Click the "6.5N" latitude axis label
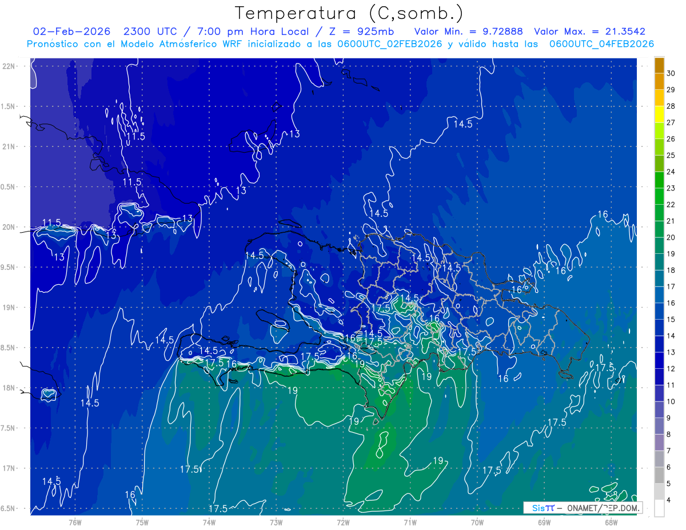This screenshot has height=530, width=686. click(x=9, y=508)
